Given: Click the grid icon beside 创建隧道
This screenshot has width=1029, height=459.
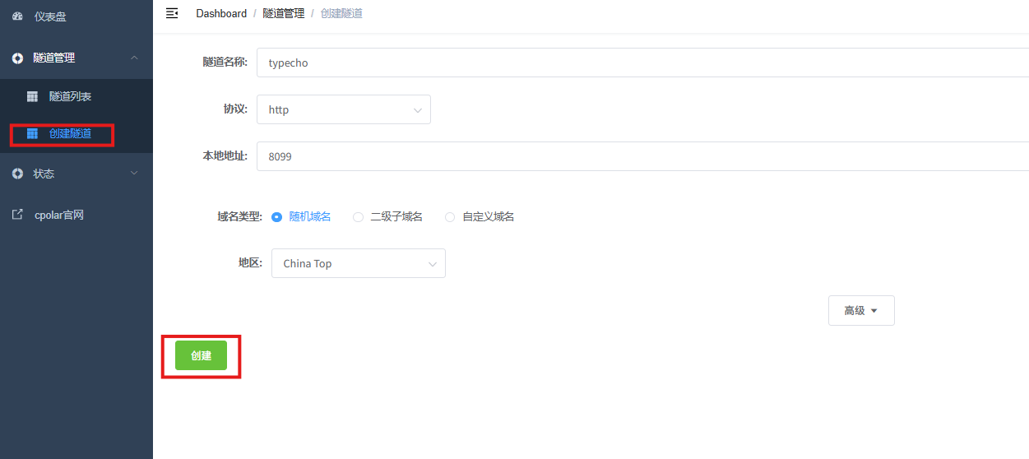Looking at the screenshot, I should (32, 133).
